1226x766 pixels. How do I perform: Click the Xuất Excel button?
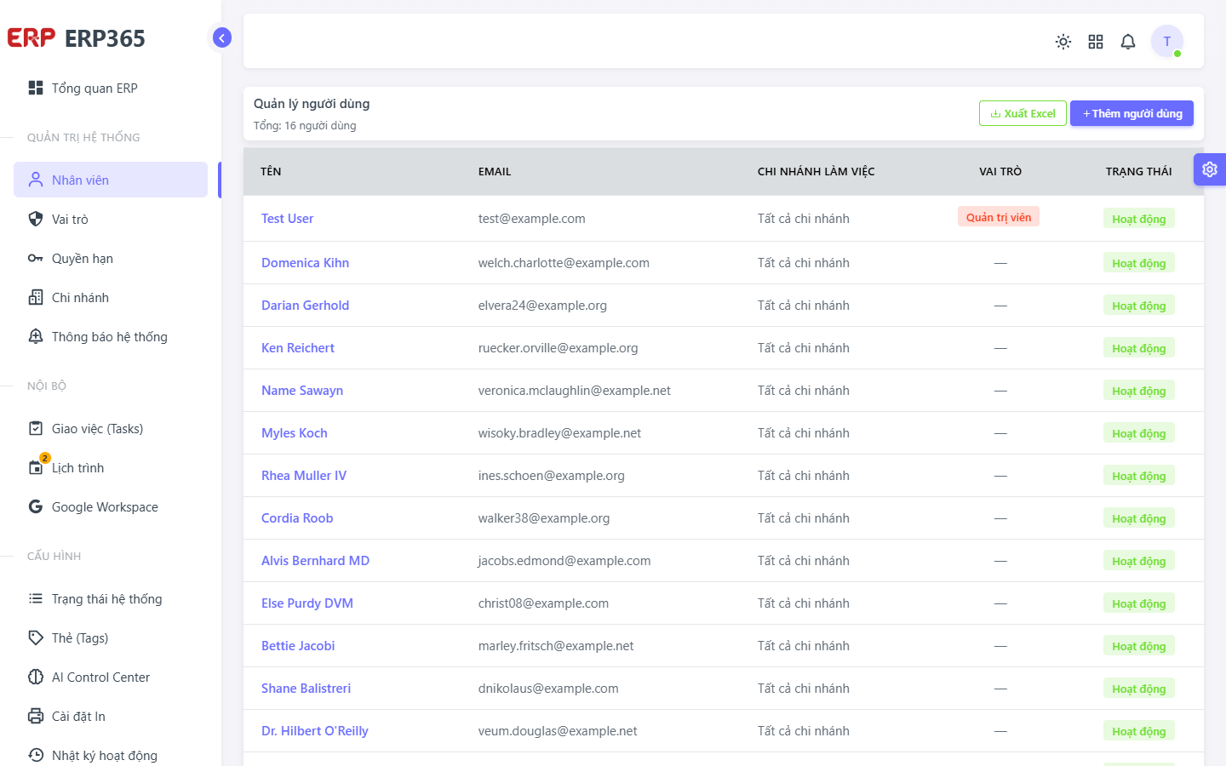[1023, 113]
